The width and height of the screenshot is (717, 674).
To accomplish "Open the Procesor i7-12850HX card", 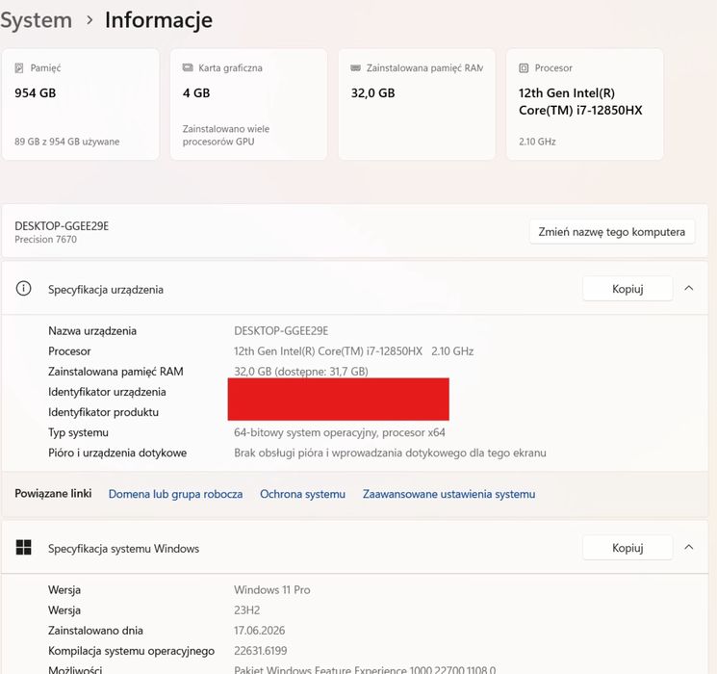I will pos(585,104).
